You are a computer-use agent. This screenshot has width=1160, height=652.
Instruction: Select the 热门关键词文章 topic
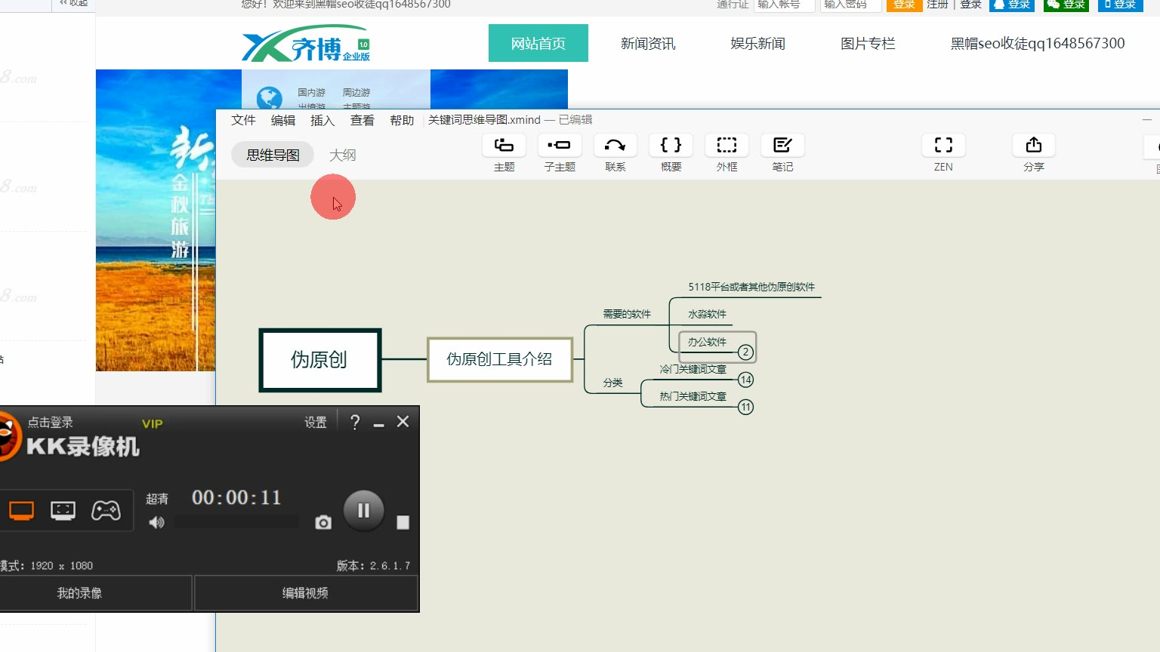click(x=693, y=396)
